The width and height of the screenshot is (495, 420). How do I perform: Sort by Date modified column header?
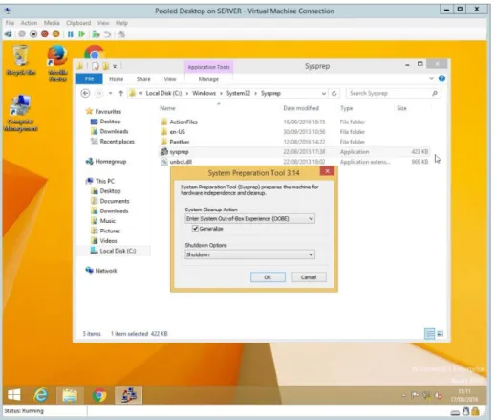[301, 108]
